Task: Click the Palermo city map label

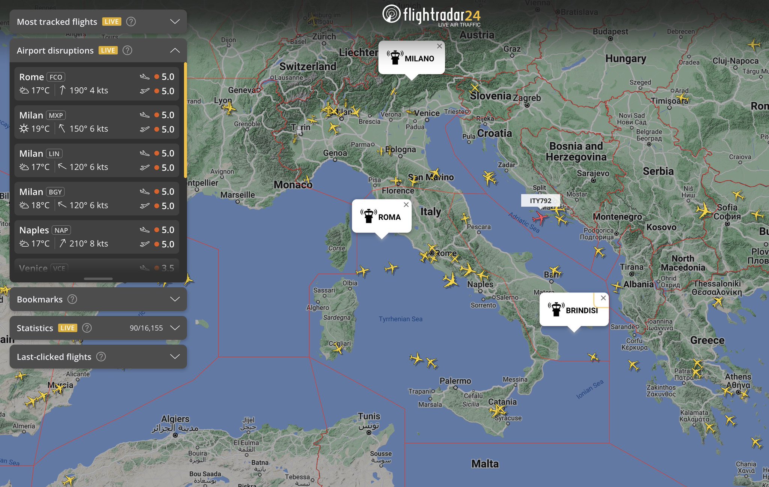Action: coord(455,381)
